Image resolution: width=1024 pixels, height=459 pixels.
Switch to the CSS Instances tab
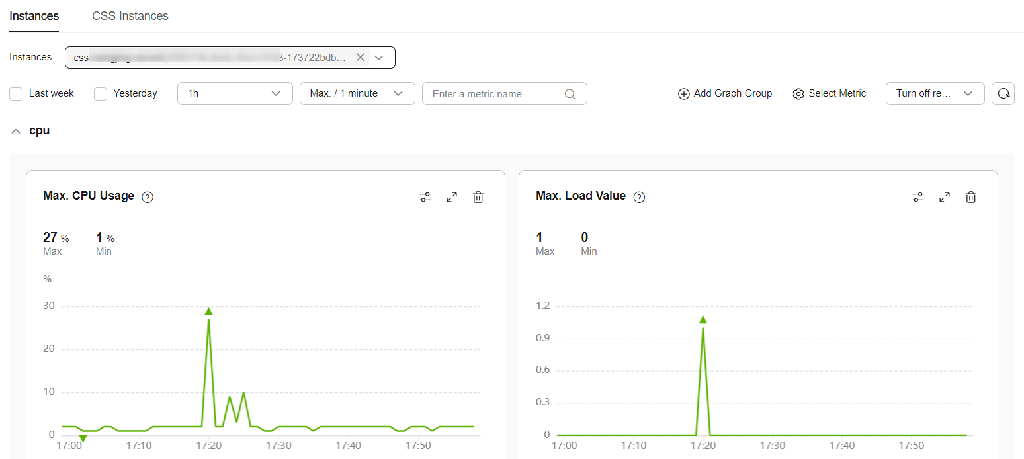pos(130,16)
